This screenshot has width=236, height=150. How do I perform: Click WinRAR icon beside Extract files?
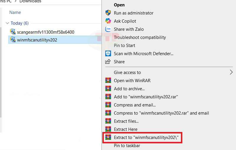tap(108, 121)
